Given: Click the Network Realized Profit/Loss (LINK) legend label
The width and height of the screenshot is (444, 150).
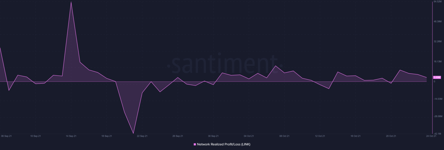Looking at the screenshot, I should coord(223,144).
